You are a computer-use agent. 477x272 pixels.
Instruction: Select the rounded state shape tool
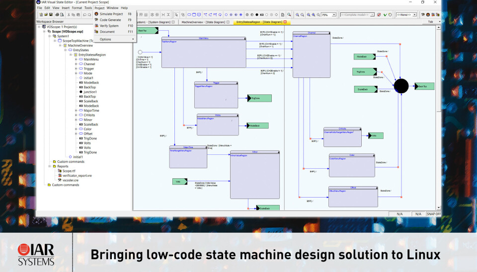point(189,14)
